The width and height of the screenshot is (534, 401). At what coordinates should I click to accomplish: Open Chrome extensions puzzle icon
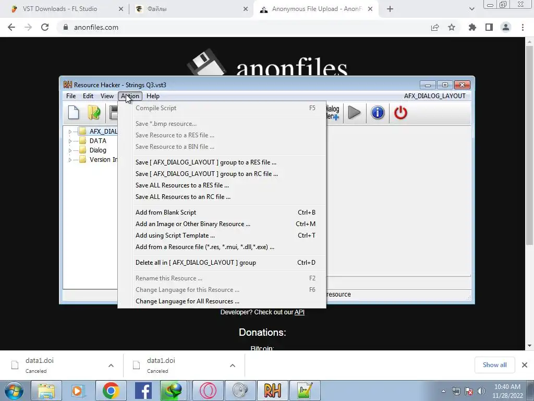pyautogui.click(x=472, y=27)
